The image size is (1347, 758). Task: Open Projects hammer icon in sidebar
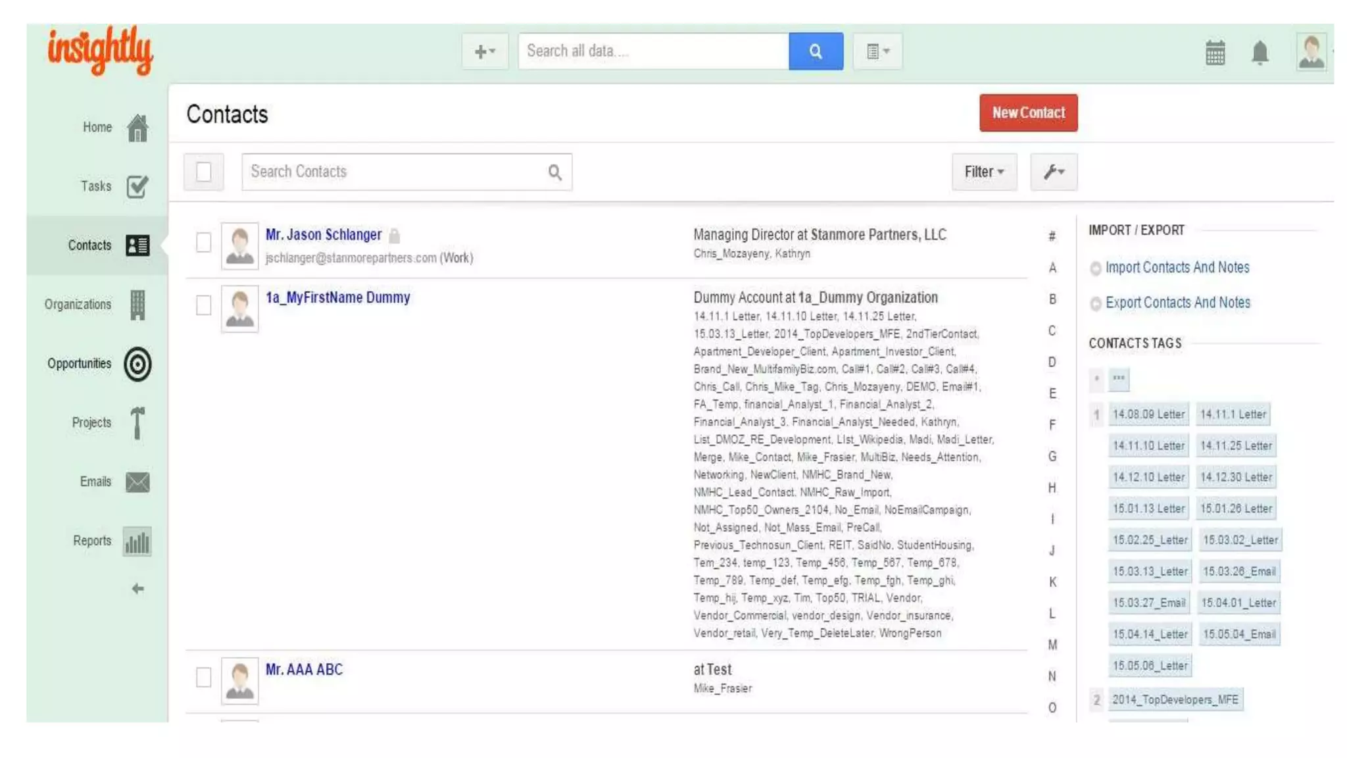[137, 422]
